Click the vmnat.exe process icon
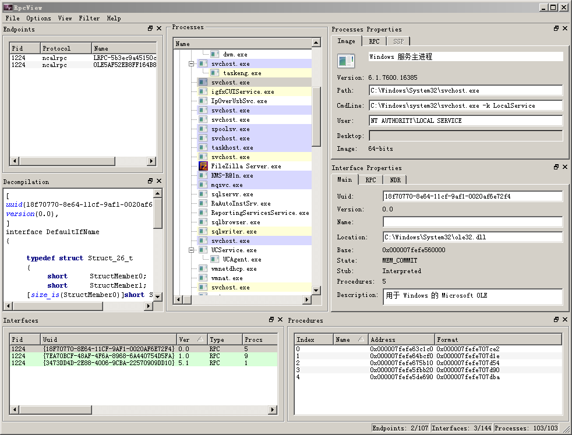 (x=203, y=278)
